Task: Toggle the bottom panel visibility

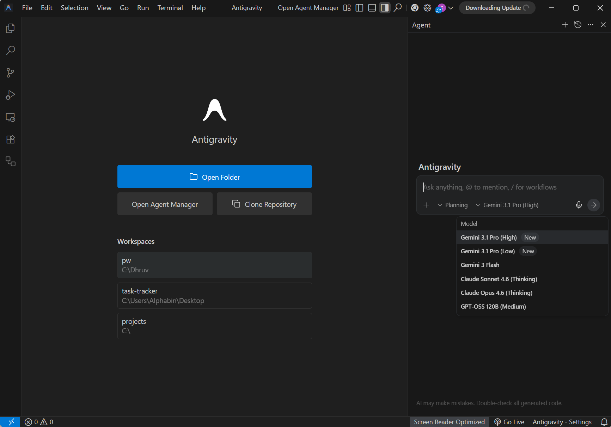Action: click(372, 8)
